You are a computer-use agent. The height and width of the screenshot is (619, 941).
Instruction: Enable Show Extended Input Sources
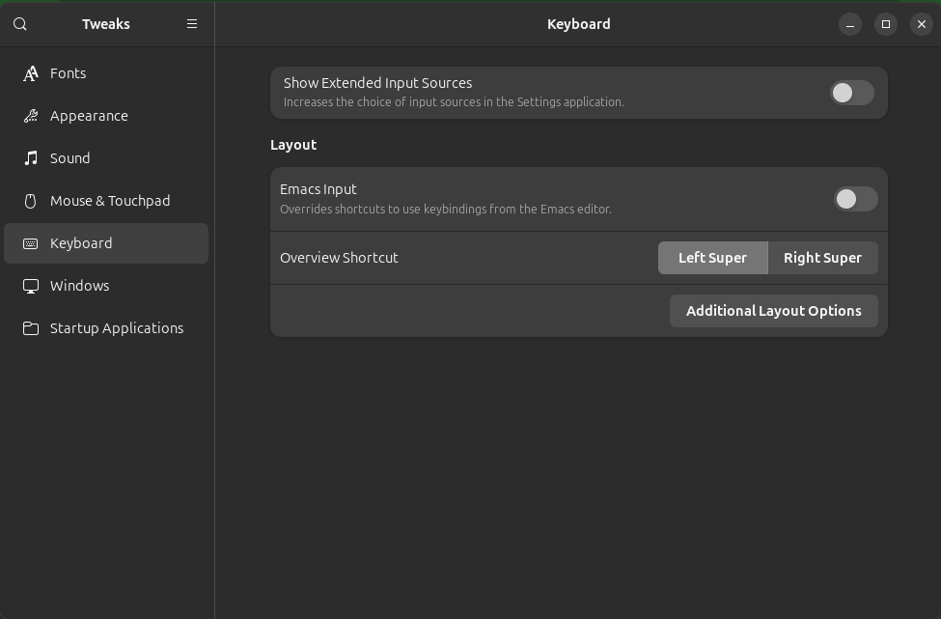(x=851, y=93)
